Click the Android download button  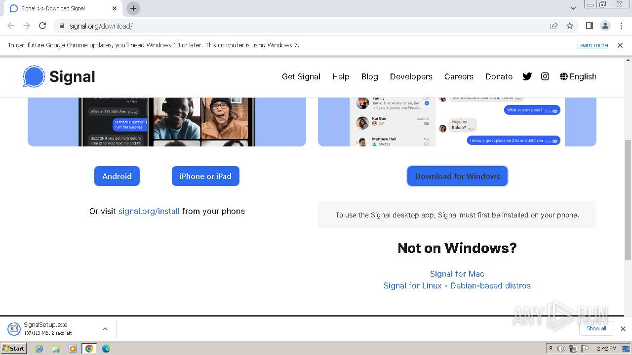[117, 176]
